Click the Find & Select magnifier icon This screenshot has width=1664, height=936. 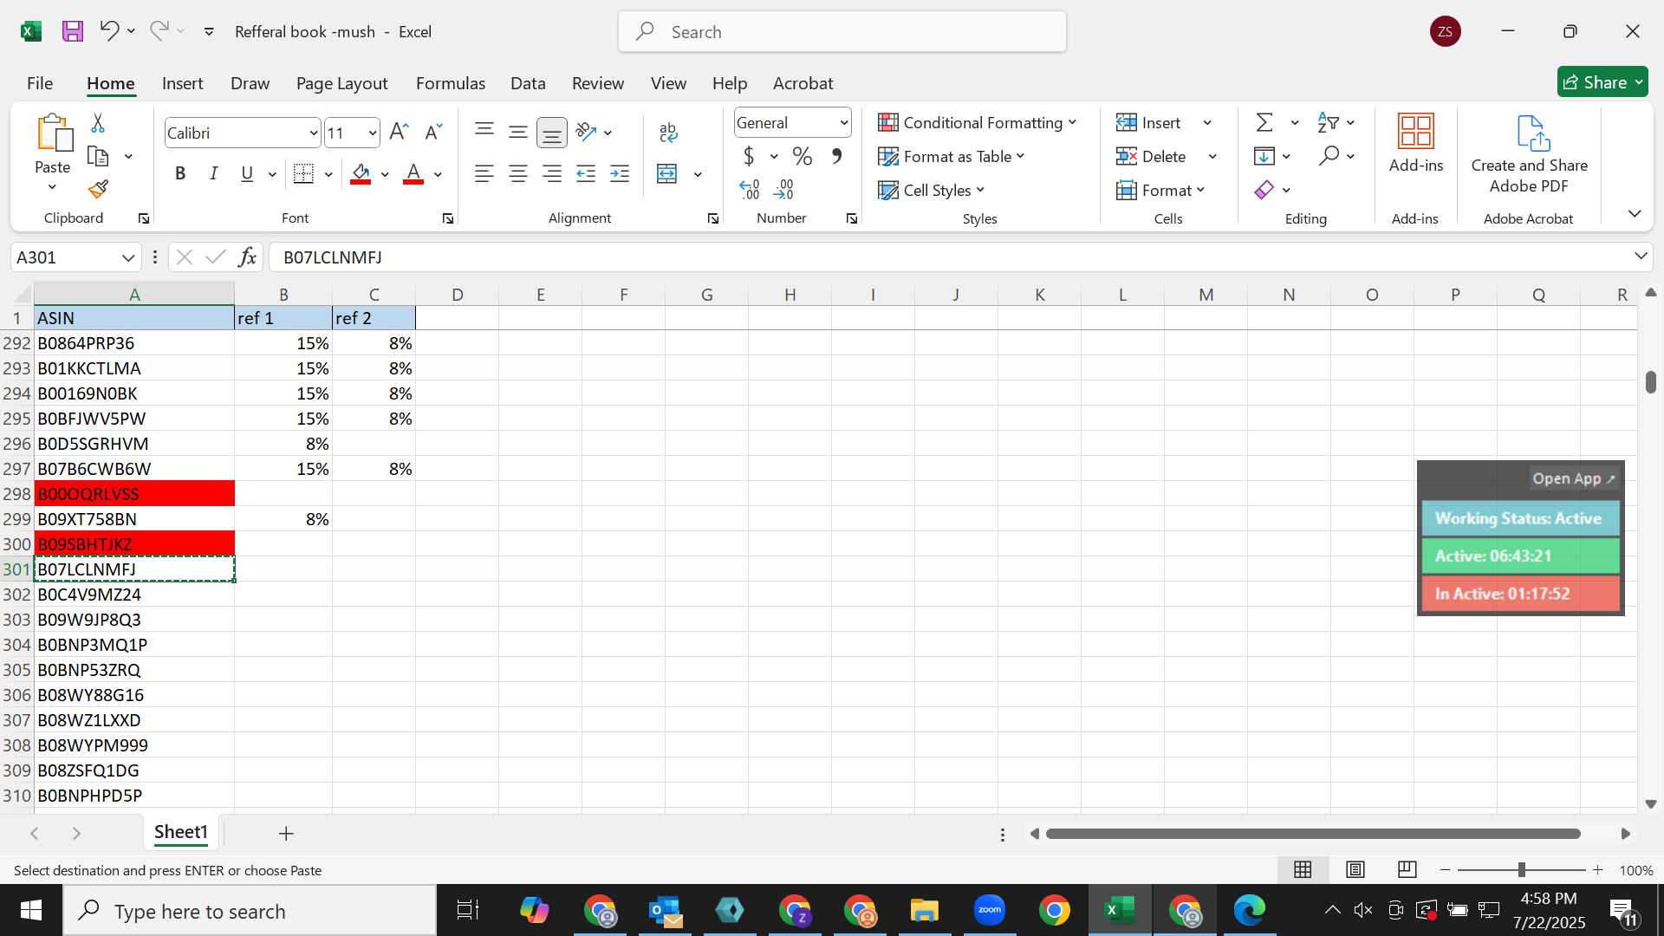click(x=1329, y=157)
